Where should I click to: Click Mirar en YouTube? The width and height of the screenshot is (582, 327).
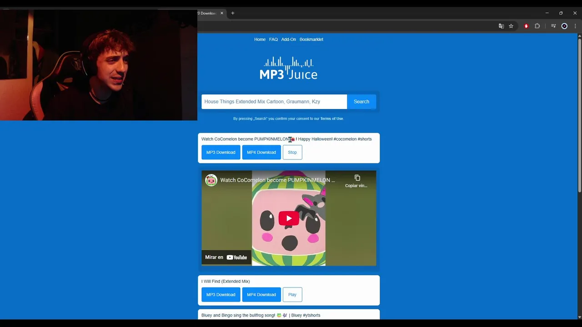226,257
